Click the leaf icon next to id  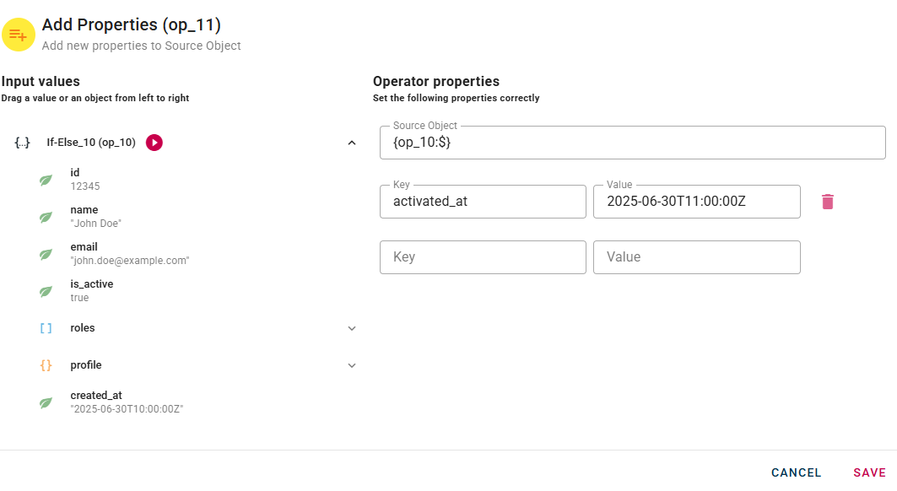46,180
